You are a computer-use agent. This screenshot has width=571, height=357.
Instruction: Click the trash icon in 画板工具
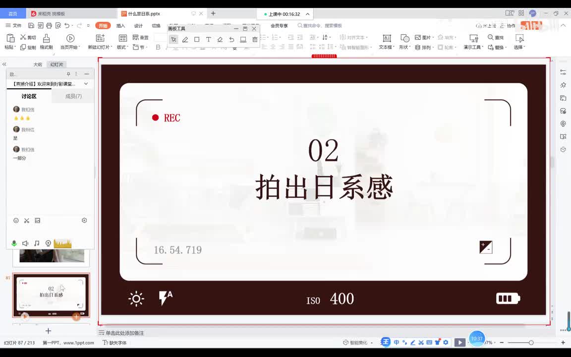[x=255, y=39]
